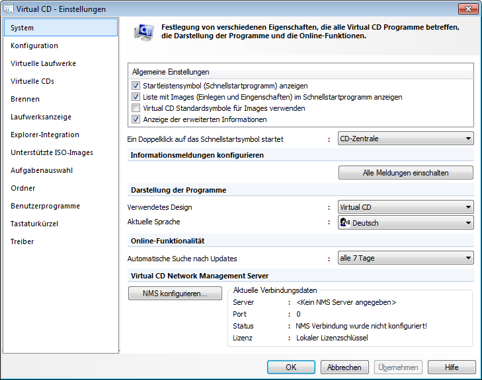Close the Einstellungen window

coord(468,9)
